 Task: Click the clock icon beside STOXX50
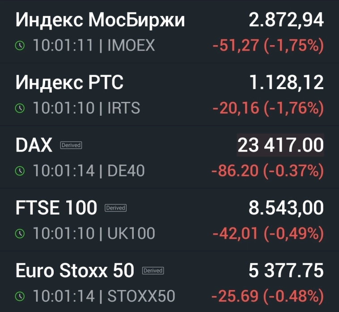(20, 296)
